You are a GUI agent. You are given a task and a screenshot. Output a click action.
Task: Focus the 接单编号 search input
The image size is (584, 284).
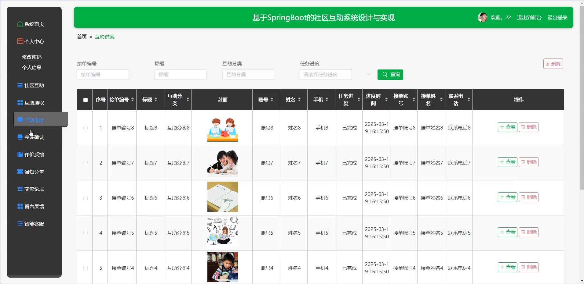click(103, 75)
